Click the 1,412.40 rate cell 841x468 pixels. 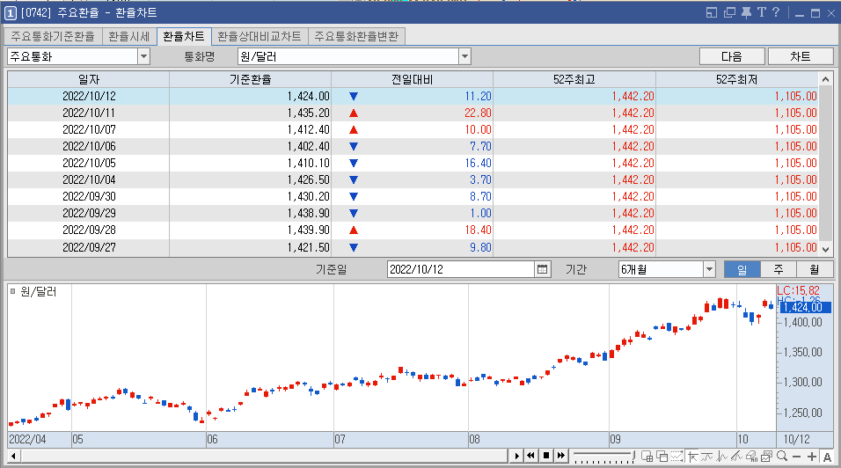251,129
